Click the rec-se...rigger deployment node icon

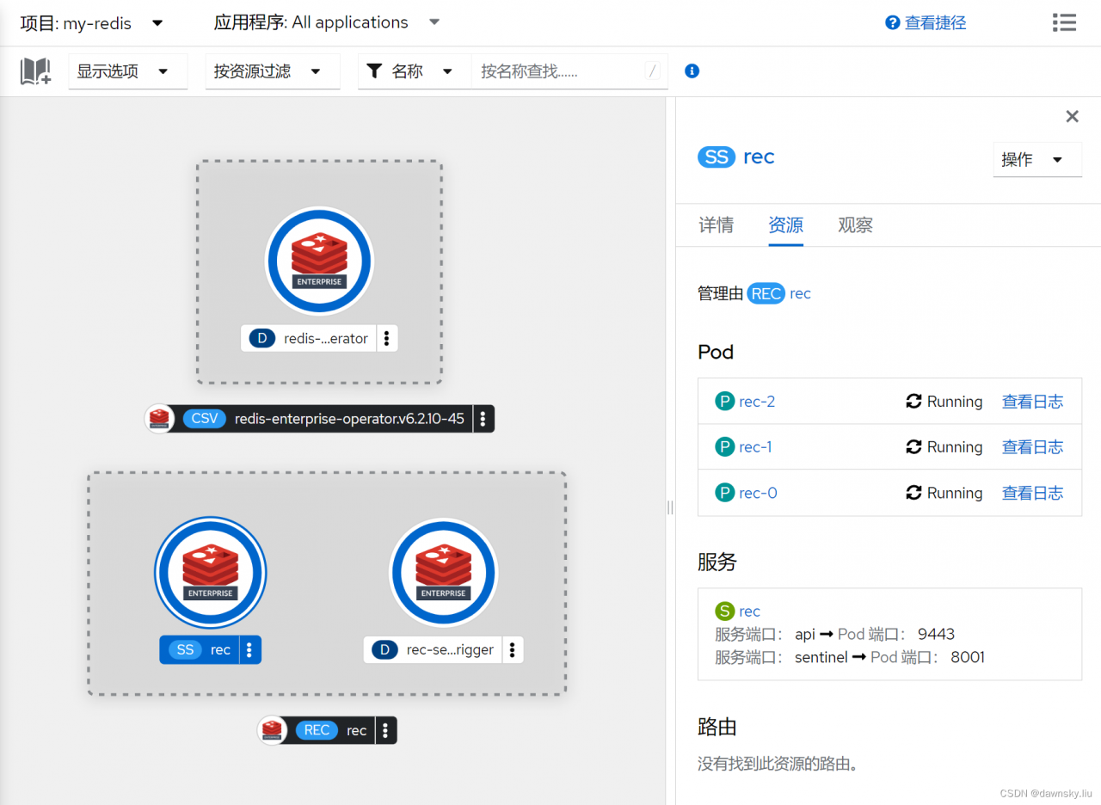coord(443,572)
